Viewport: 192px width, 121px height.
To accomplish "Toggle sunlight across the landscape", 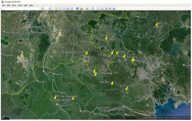I will (81, 9).
